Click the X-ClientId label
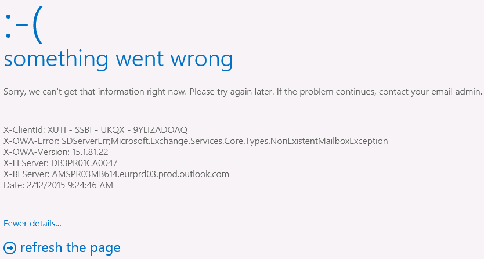The width and height of the screenshot is (484, 259). coord(23,129)
